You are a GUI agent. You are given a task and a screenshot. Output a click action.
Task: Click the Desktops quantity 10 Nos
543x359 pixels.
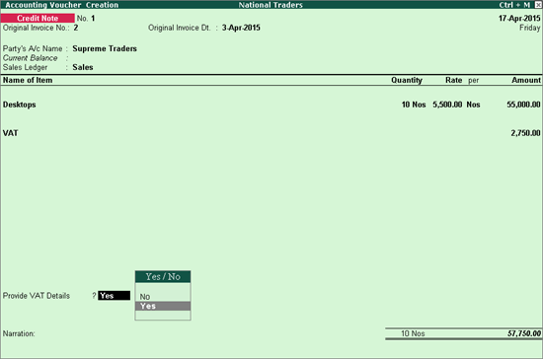pyautogui.click(x=414, y=105)
